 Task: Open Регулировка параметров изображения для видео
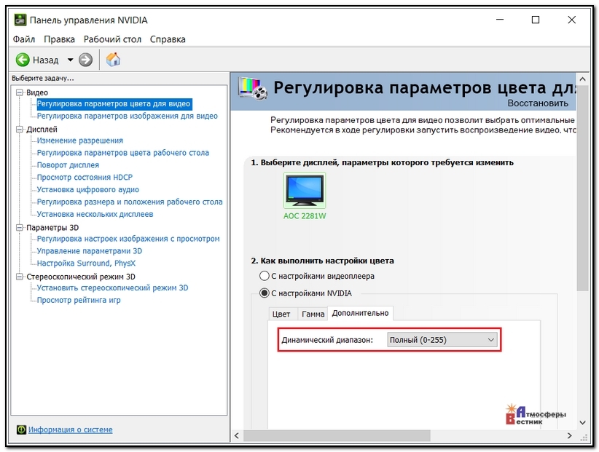click(x=128, y=116)
